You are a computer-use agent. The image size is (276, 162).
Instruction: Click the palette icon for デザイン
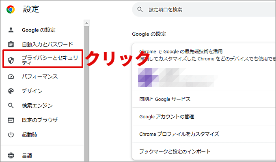point(11,91)
